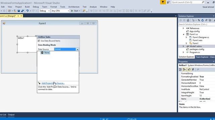Viewport: 215px width, 120px height.
Task: Click the Refresh icon in Solution Explorer
Action: (203, 20)
